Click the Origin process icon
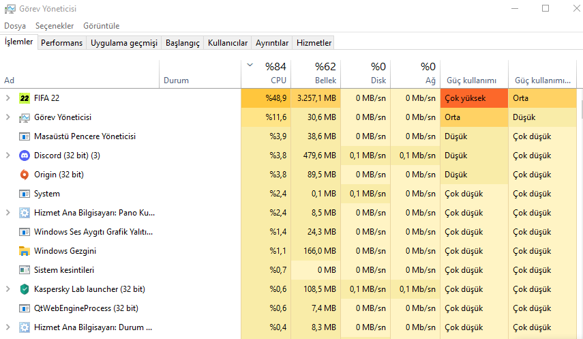 [25, 175]
